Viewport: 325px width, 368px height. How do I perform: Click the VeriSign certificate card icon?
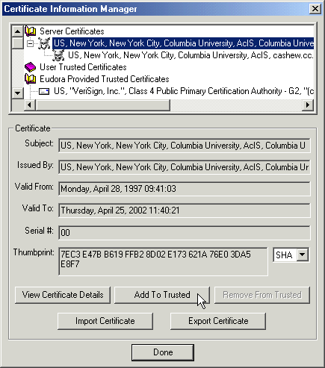click(44, 91)
